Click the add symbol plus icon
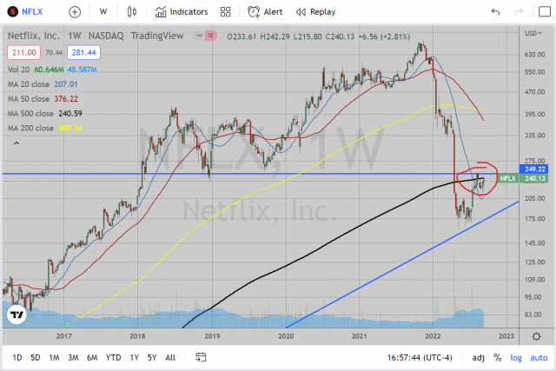The height and width of the screenshot is (371, 556). tap(75, 12)
